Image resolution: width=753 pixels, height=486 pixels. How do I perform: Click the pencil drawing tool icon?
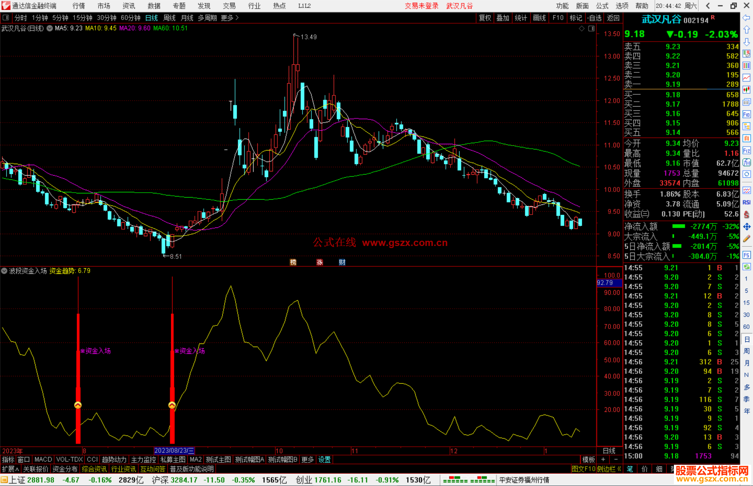click(x=746, y=239)
